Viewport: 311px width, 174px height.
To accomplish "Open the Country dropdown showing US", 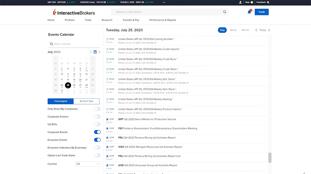I will pos(87,164).
